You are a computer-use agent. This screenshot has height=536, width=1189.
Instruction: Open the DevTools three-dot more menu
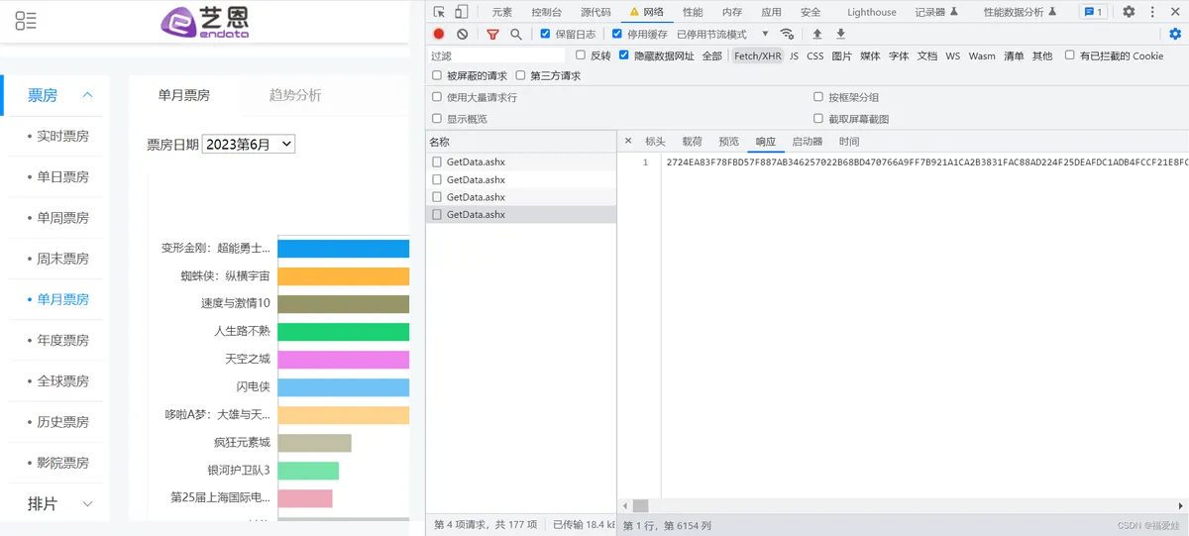point(1152,12)
